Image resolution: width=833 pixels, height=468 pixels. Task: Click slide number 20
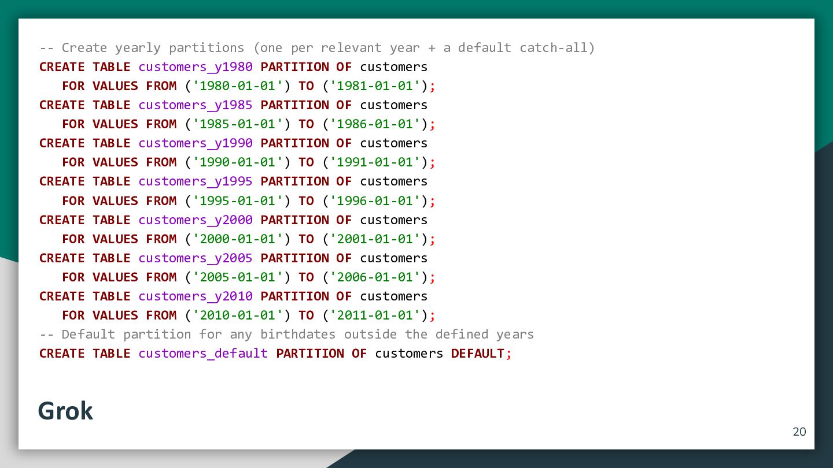pyautogui.click(x=799, y=432)
